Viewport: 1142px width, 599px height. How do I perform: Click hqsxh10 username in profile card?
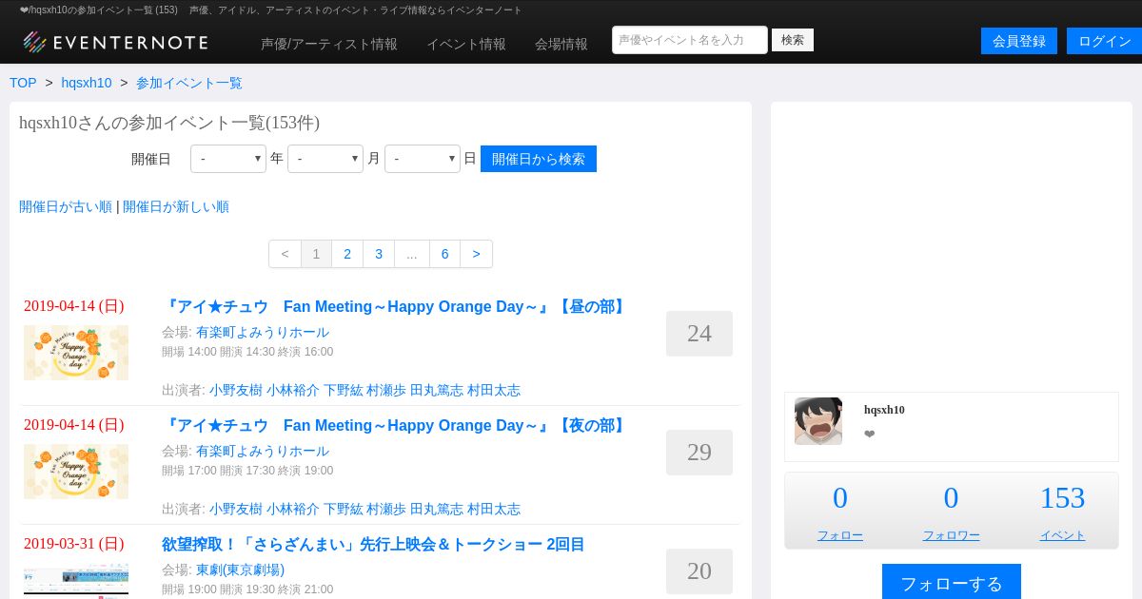pos(884,410)
